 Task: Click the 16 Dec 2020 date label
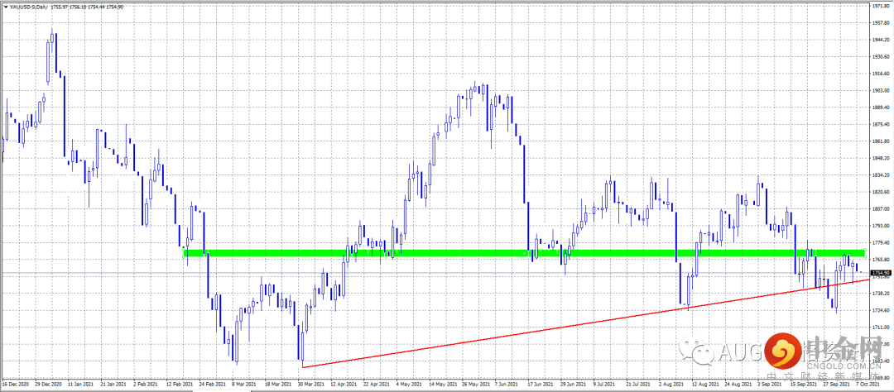pos(15,385)
